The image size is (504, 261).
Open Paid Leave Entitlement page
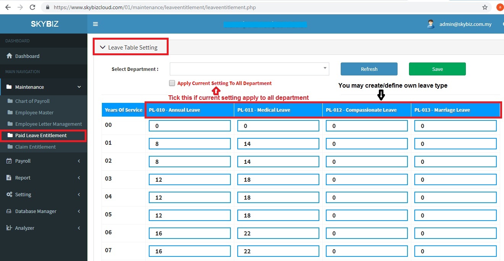(x=41, y=135)
